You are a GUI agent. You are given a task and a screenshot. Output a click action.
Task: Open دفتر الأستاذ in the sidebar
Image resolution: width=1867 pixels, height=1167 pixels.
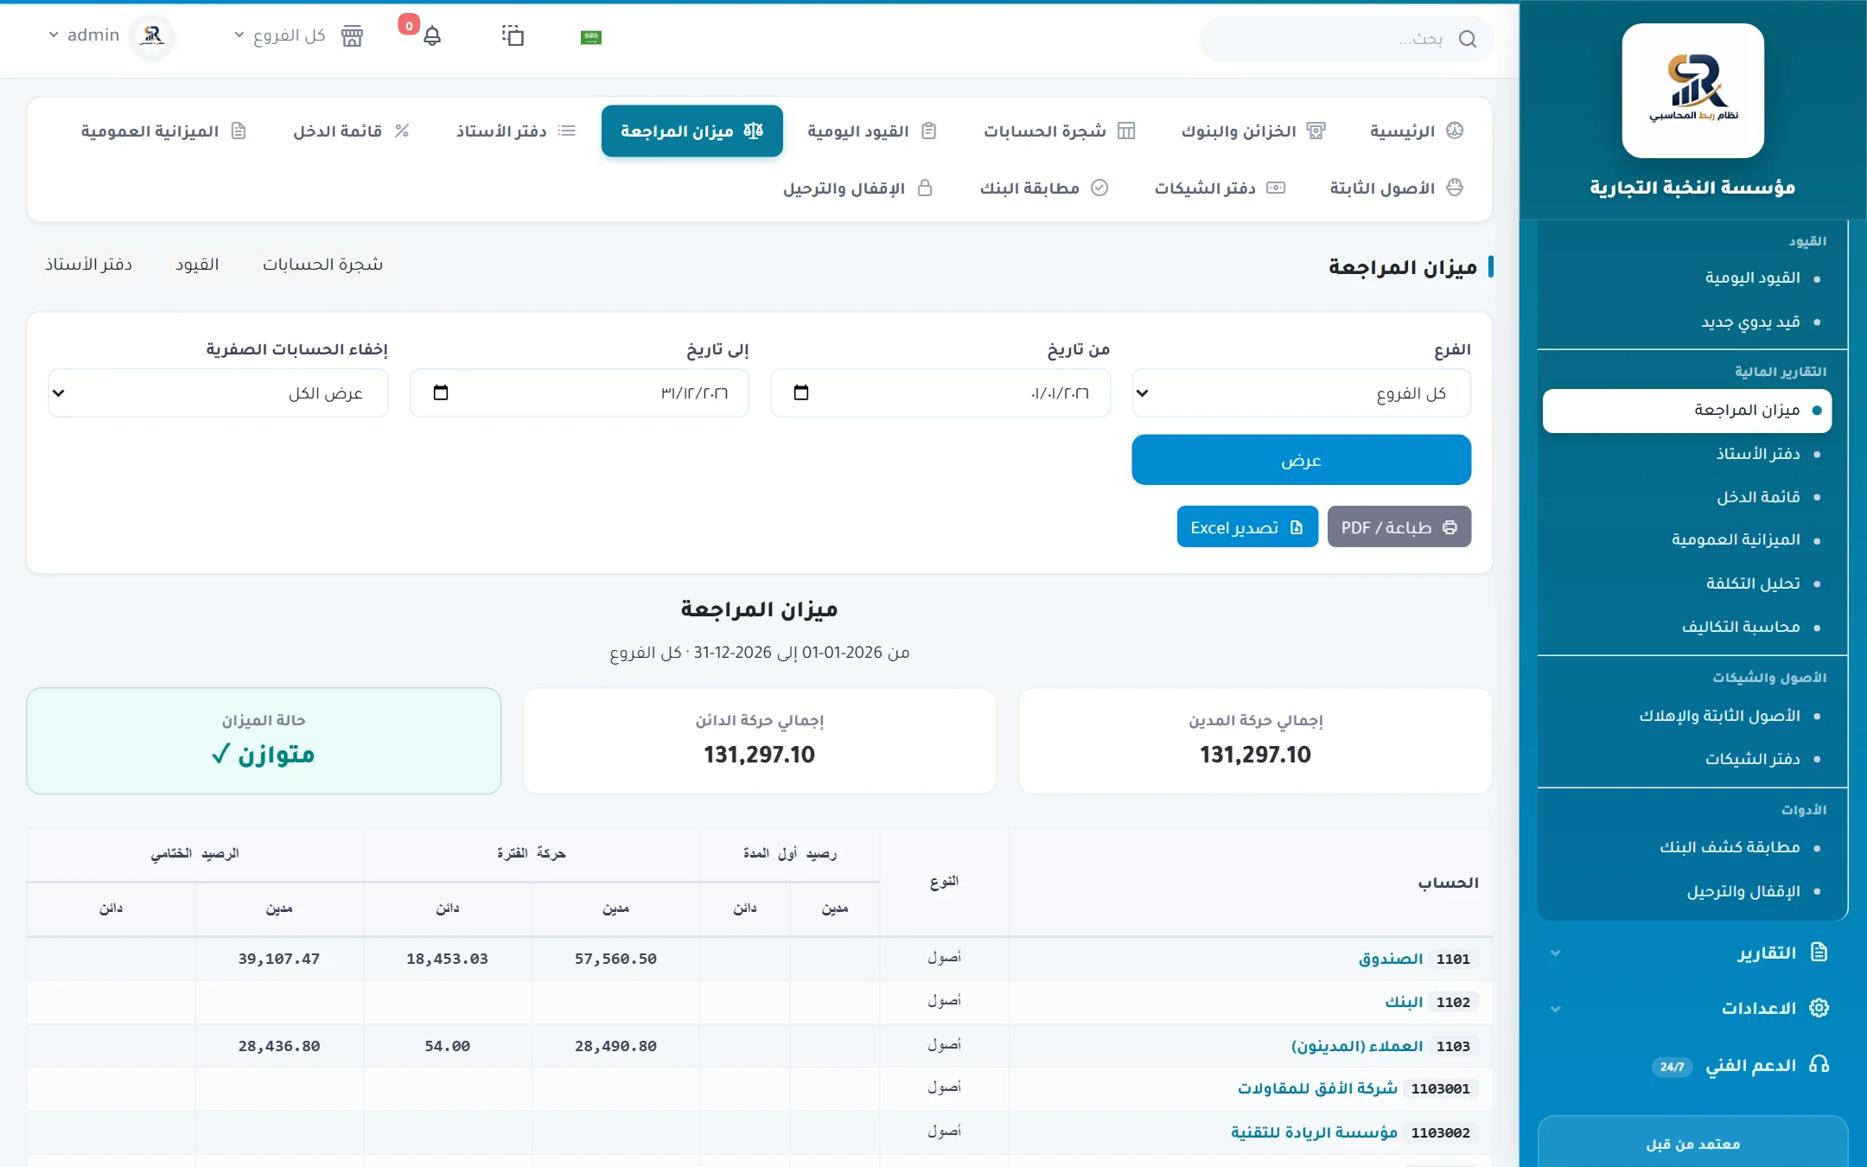[x=1757, y=454]
